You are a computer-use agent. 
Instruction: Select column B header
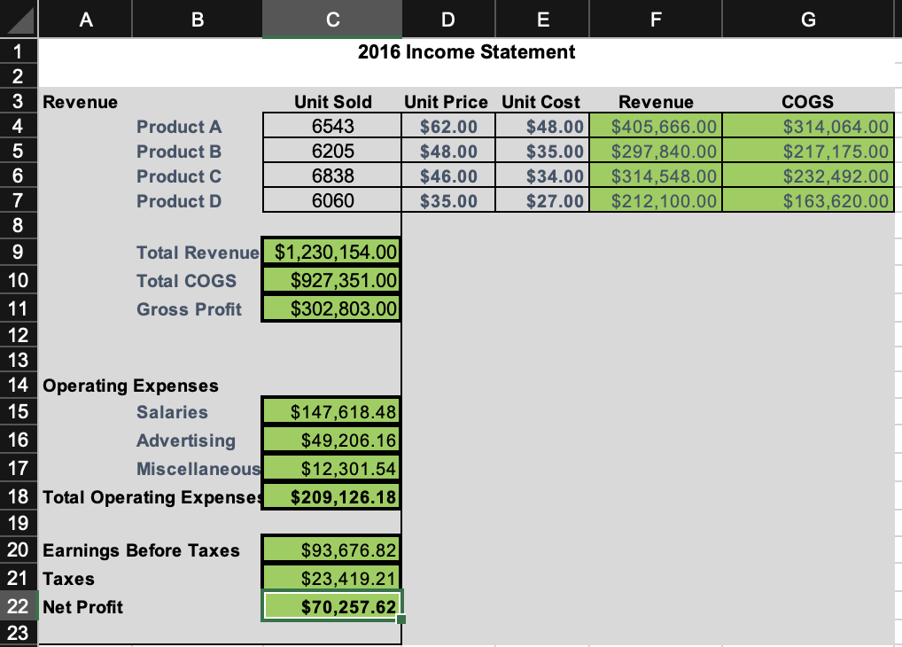(198, 19)
